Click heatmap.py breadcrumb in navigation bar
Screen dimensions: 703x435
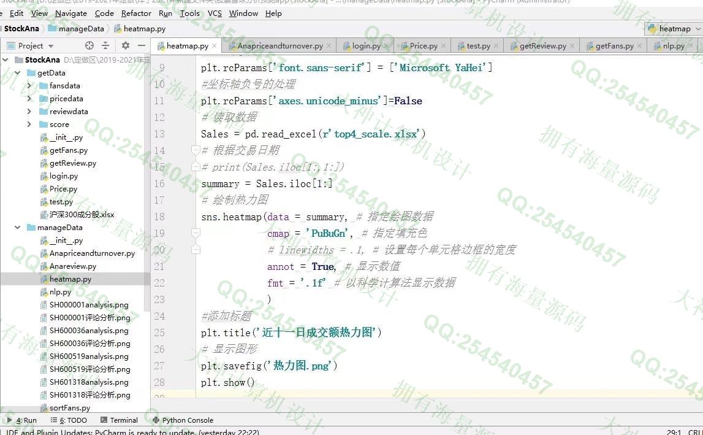pos(140,29)
